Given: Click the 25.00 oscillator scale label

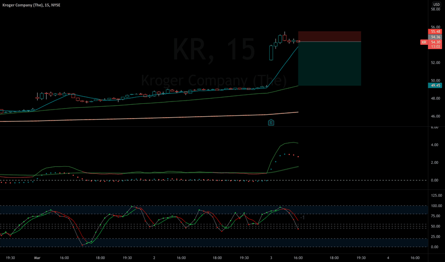Looking at the screenshot, I should 435,237.
